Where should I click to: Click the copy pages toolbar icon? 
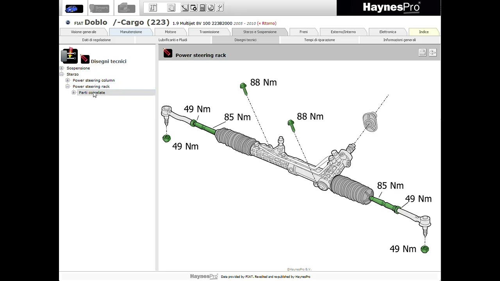click(x=171, y=8)
